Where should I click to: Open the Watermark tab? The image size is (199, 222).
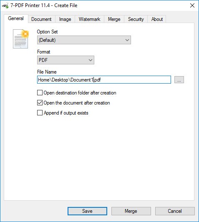(89, 19)
